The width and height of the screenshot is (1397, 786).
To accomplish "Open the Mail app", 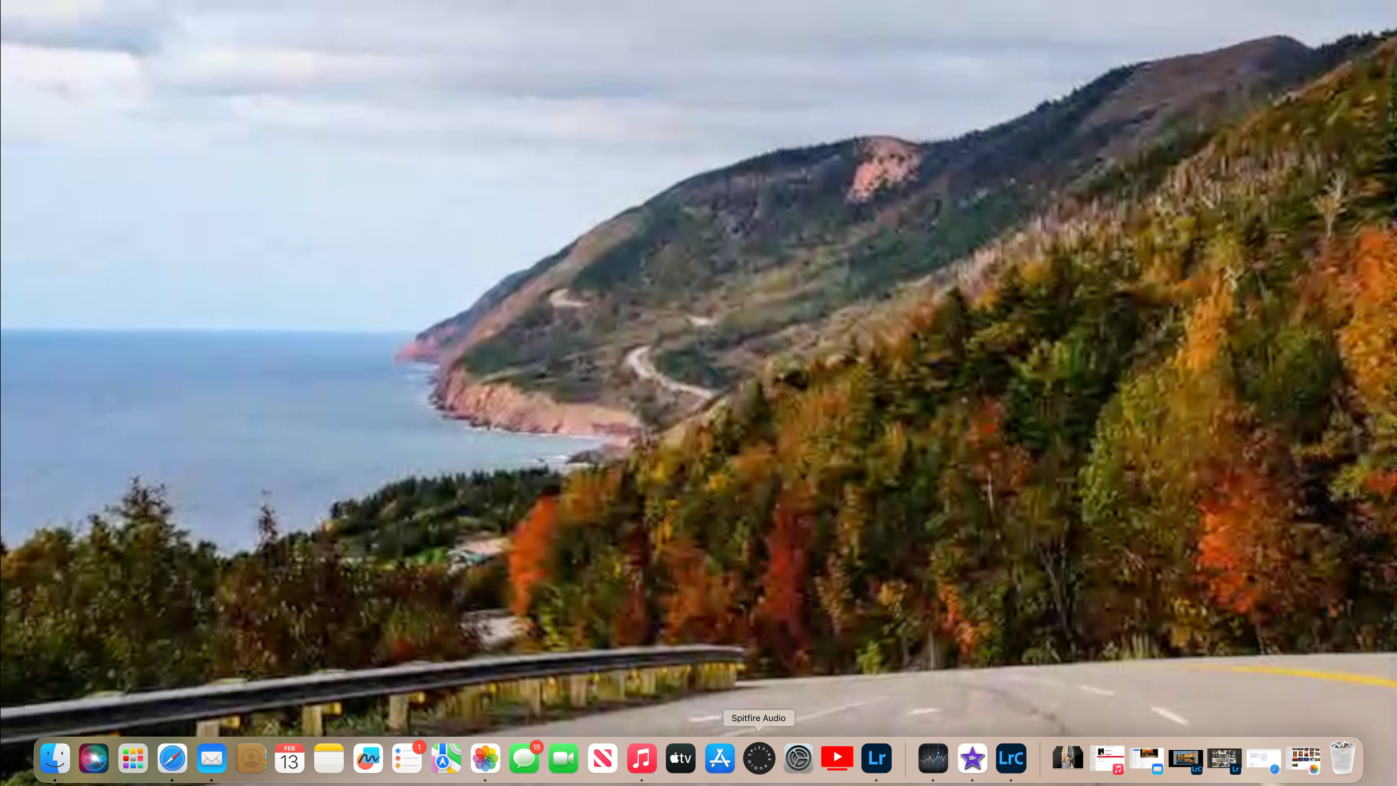I will 211,758.
